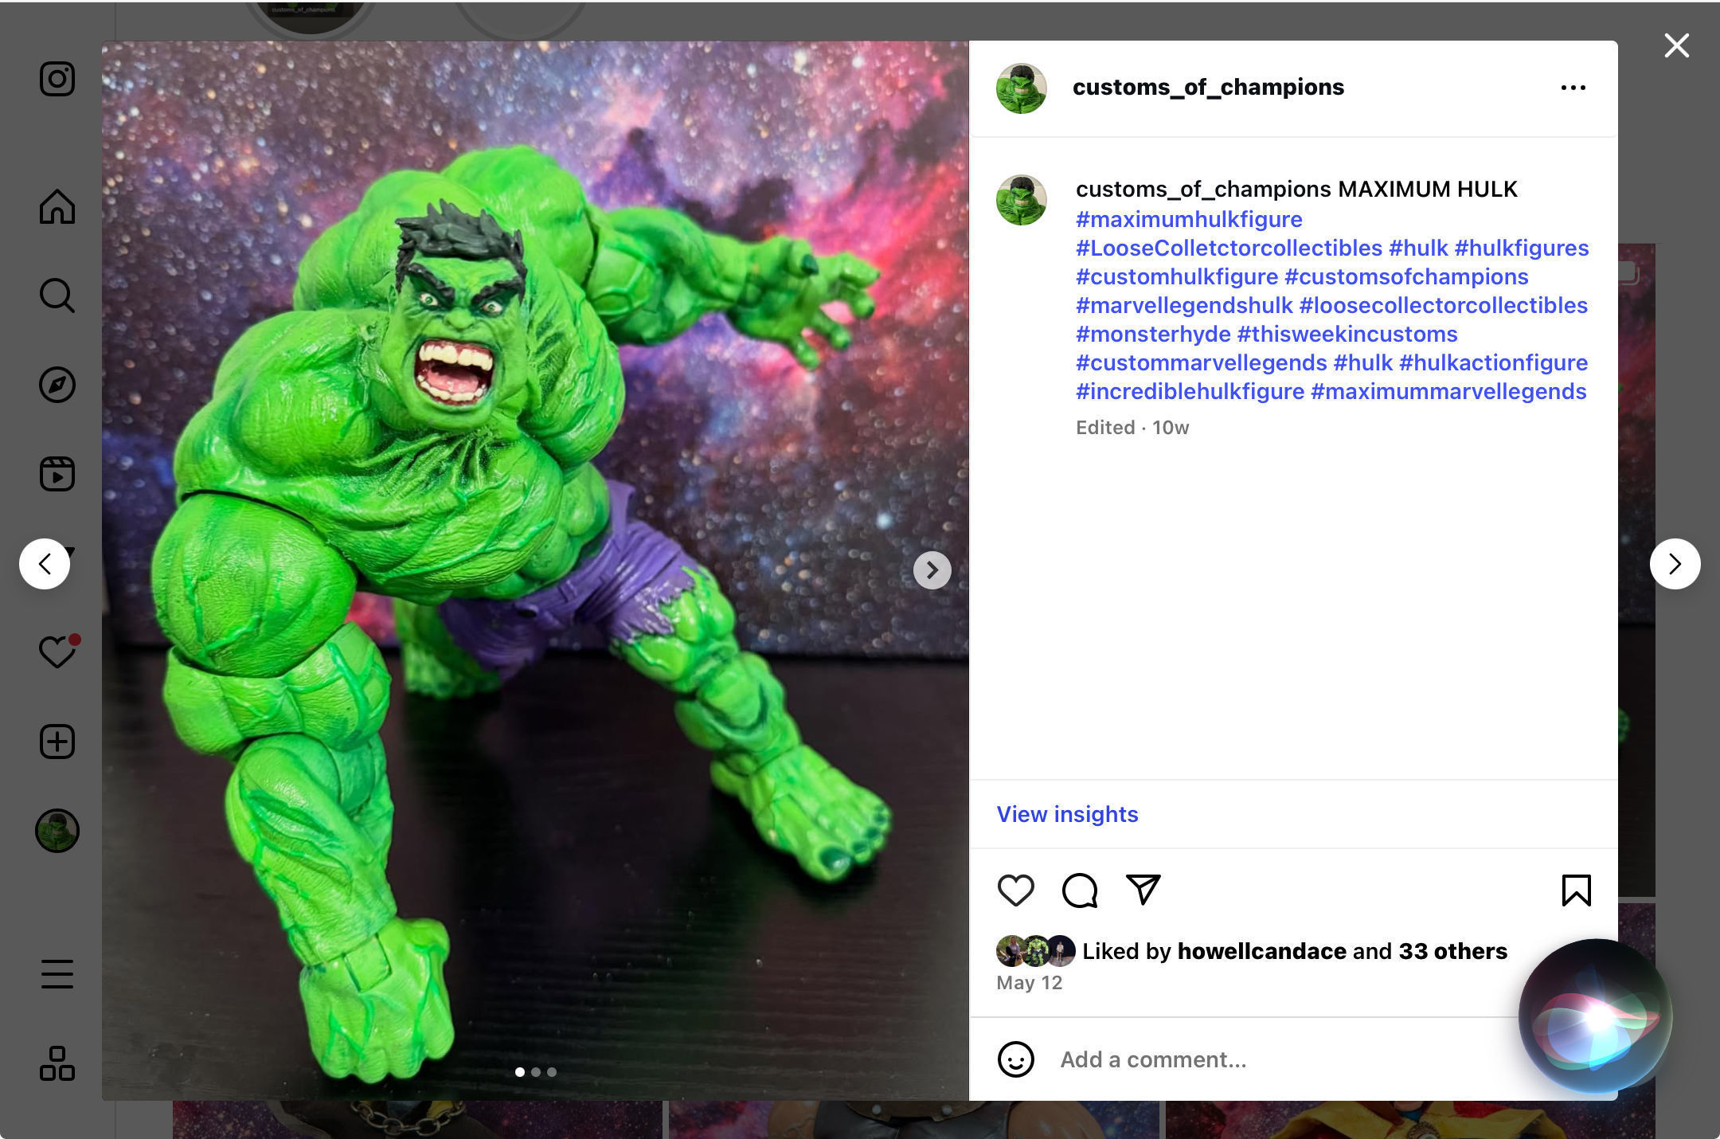View the 33 others who liked
1720x1139 pixels.
[1452, 951]
